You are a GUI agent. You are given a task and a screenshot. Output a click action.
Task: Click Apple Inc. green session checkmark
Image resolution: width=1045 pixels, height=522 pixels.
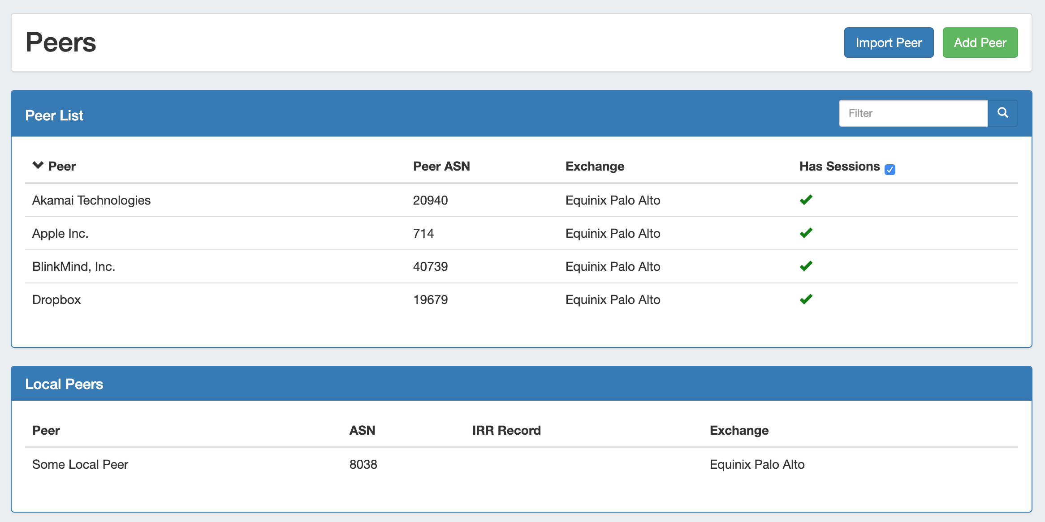pyautogui.click(x=806, y=233)
